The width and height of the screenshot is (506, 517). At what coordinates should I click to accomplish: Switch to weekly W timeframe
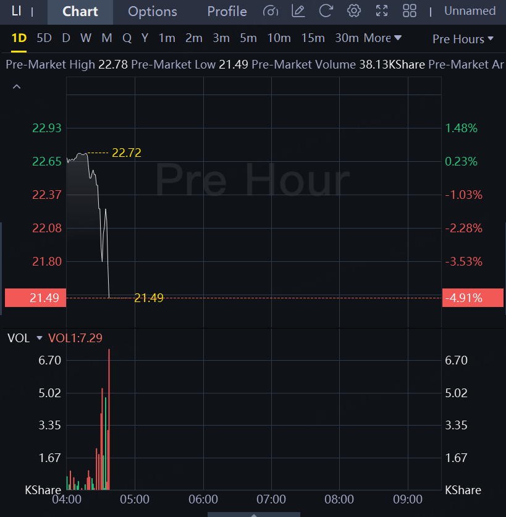tap(85, 38)
